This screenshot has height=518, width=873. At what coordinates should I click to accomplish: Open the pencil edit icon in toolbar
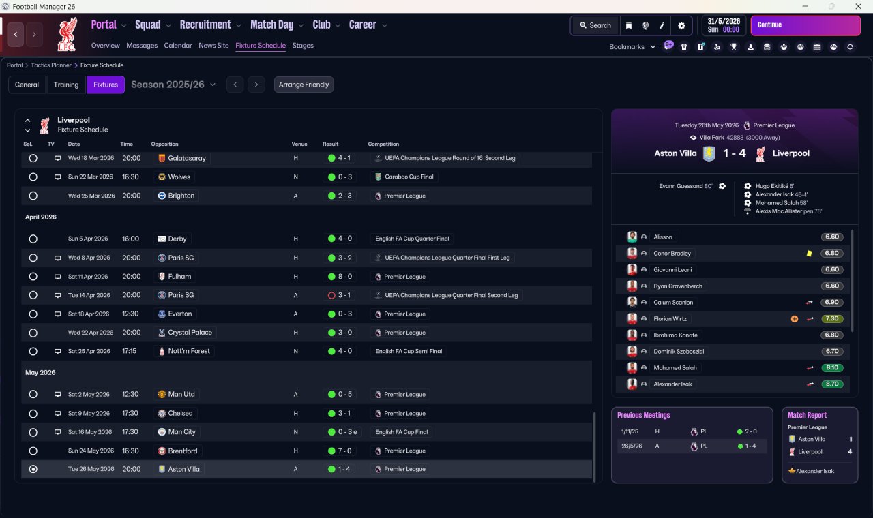(x=662, y=25)
